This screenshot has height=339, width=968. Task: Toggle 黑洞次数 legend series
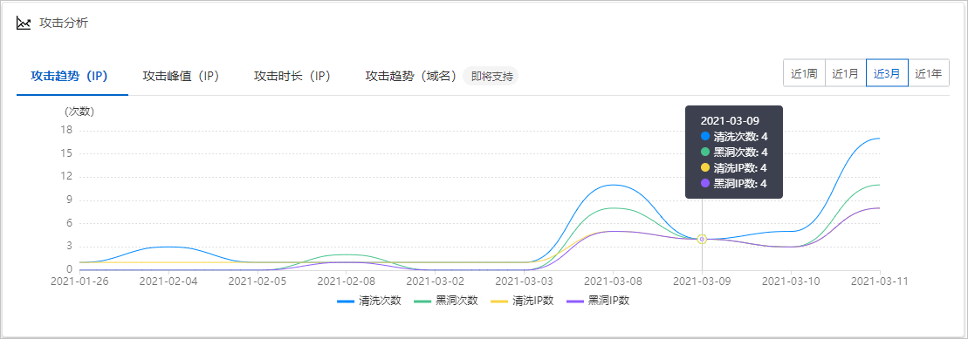click(x=446, y=302)
